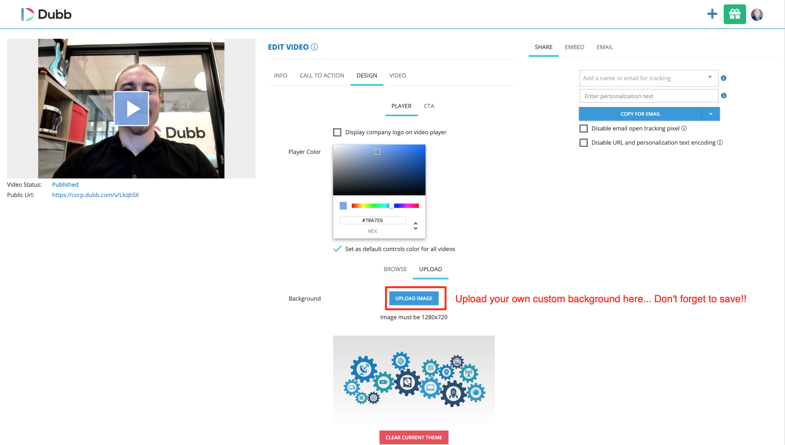Viewport: 785px width, 445px height.
Task: Click the EDIT VIDEO heading text
Action: 288,47
